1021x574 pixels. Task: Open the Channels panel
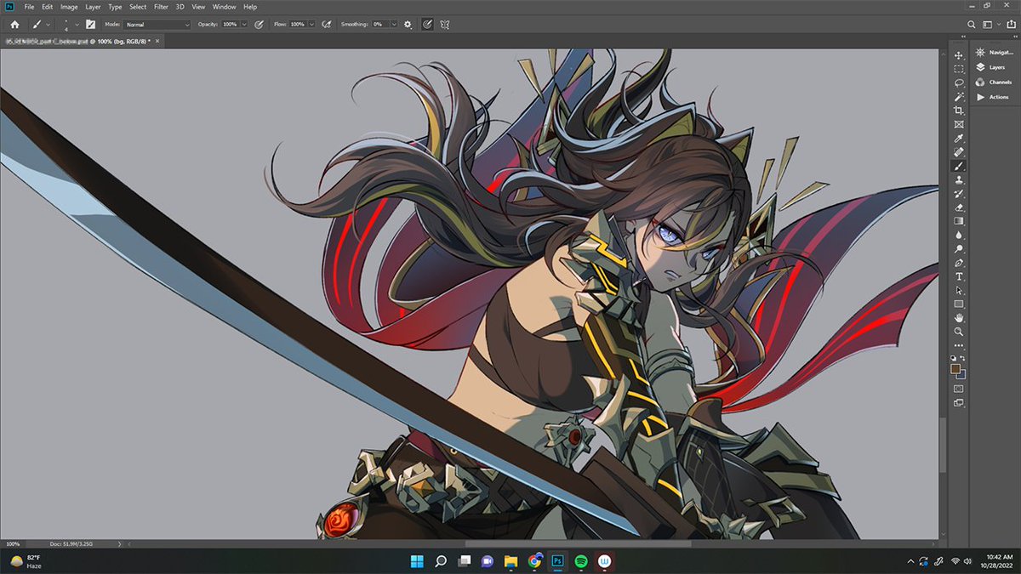pyautogui.click(x=993, y=82)
